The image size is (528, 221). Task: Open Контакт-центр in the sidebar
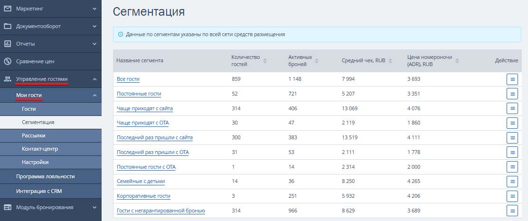[x=50, y=149]
